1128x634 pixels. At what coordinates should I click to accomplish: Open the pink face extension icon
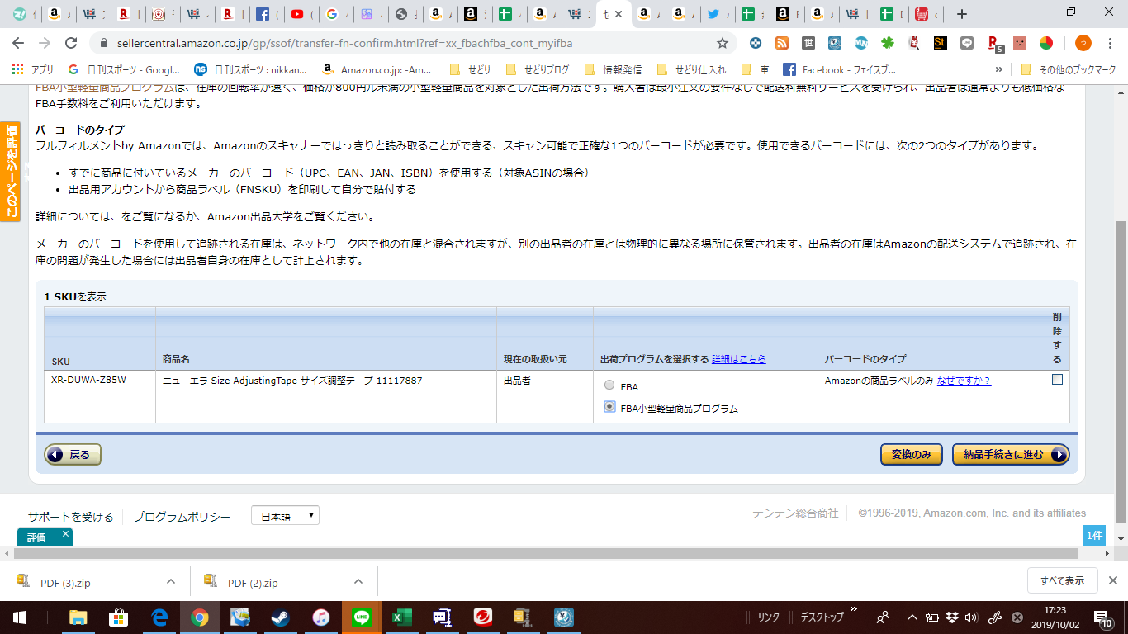1020,43
